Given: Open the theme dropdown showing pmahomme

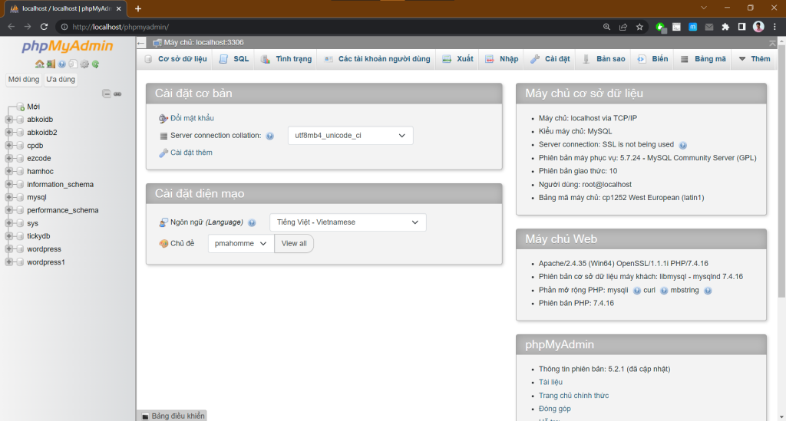Looking at the screenshot, I should [241, 243].
